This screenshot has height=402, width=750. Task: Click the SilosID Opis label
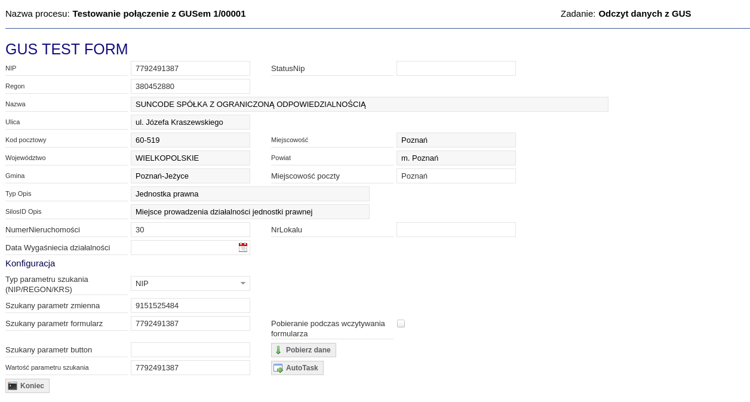click(x=23, y=211)
